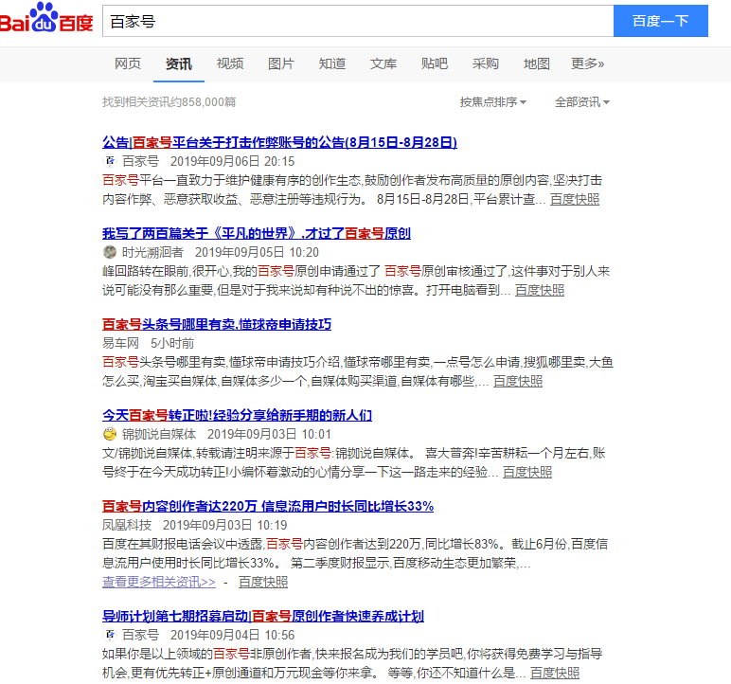The image size is (731, 684).
Task: Click 百度快照 for the 平凡的世界 result
Action: [x=540, y=291]
